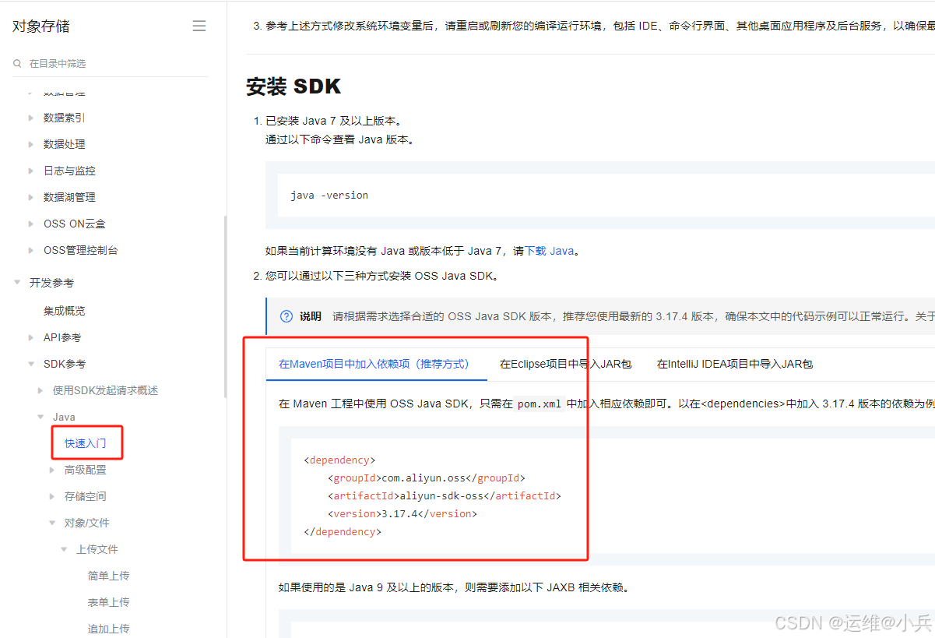
Task: Follow the 下载 Java link
Action: (550, 251)
